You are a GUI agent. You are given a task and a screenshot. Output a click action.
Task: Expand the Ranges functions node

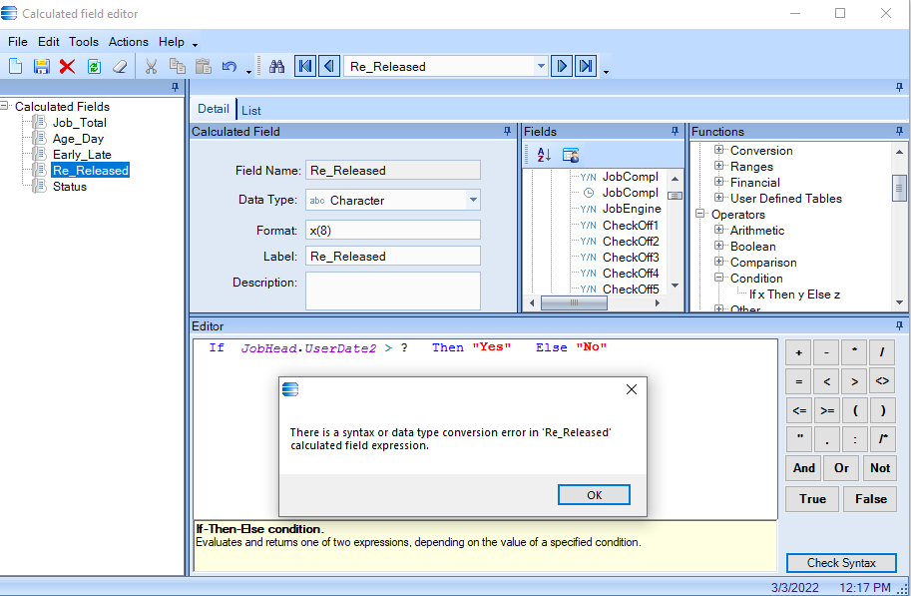point(718,166)
